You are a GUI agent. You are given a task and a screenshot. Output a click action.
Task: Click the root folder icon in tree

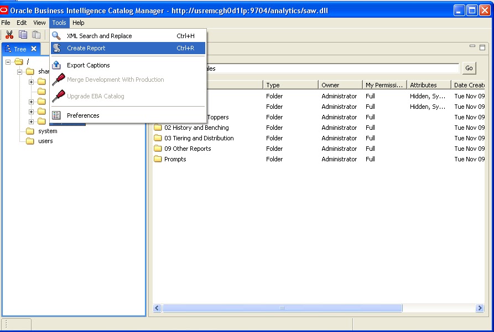coord(19,62)
